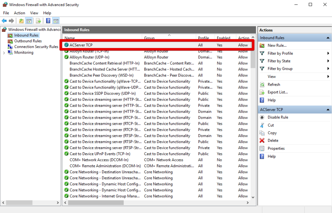
Task: Click the console tree horizontal scrollbar thumb
Action: (x=19, y=203)
